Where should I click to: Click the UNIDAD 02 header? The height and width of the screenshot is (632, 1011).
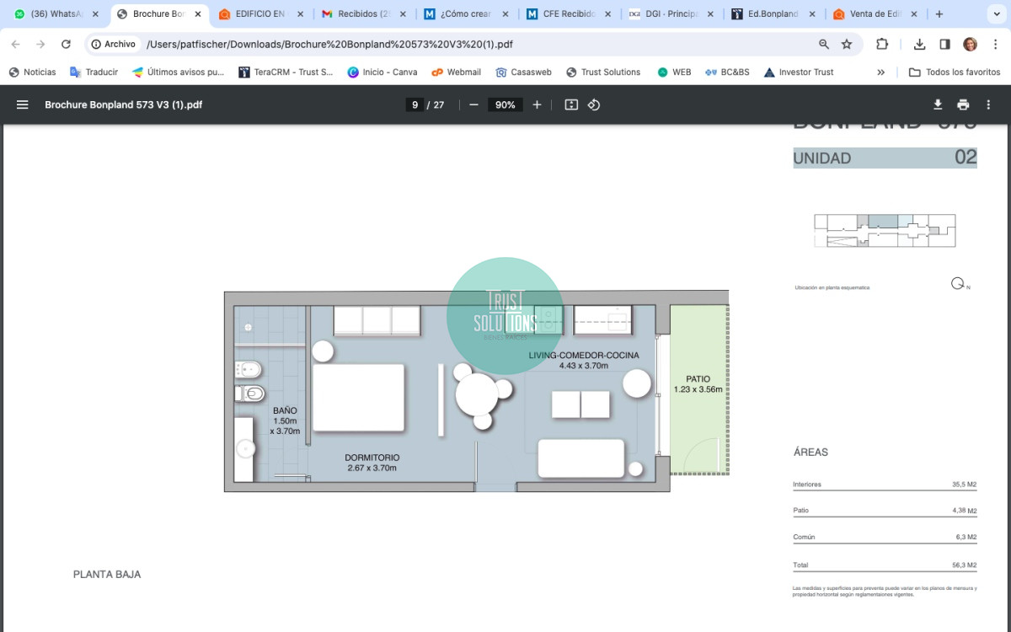tap(885, 158)
